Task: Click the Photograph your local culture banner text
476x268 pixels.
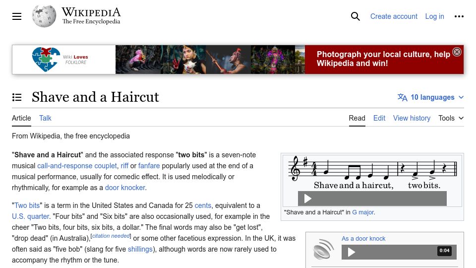Action: point(383,59)
